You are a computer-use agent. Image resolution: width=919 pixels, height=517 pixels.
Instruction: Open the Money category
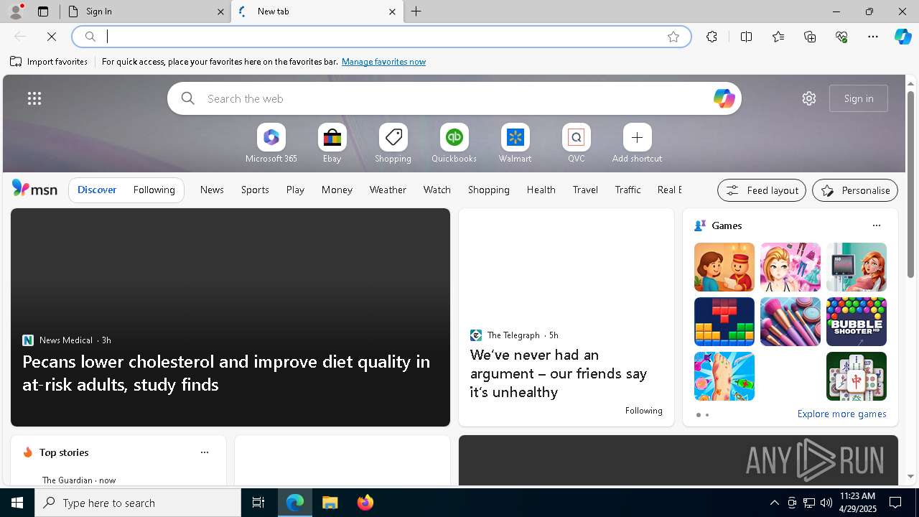pyautogui.click(x=337, y=190)
